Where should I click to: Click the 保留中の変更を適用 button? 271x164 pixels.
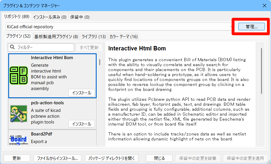(x=245, y=158)
